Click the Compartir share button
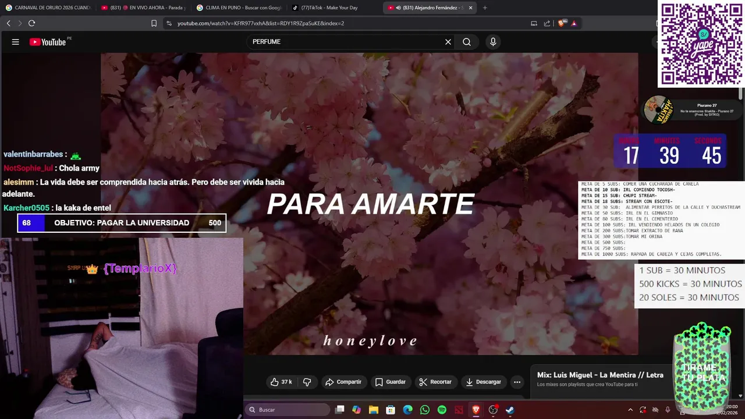This screenshot has width=745, height=419. [x=343, y=382]
